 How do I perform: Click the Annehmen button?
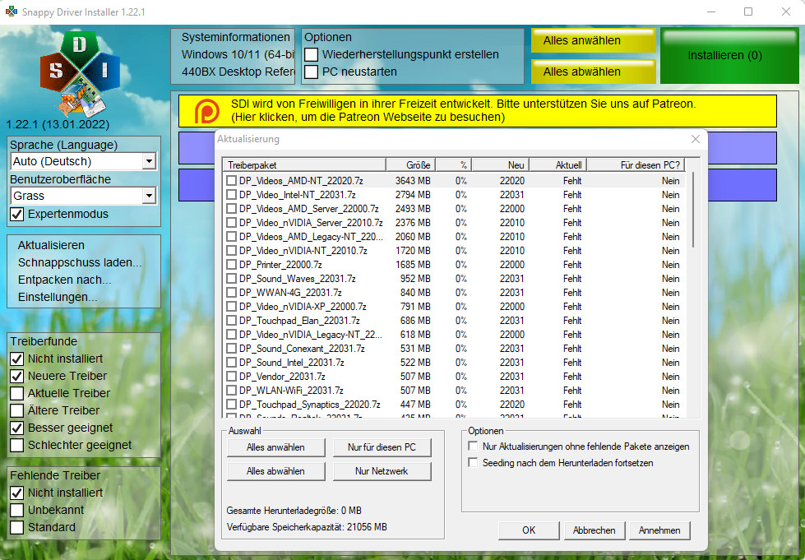point(659,530)
